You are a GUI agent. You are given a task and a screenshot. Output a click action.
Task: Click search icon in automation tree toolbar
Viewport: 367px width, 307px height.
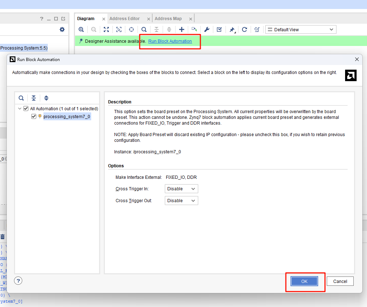21,98
